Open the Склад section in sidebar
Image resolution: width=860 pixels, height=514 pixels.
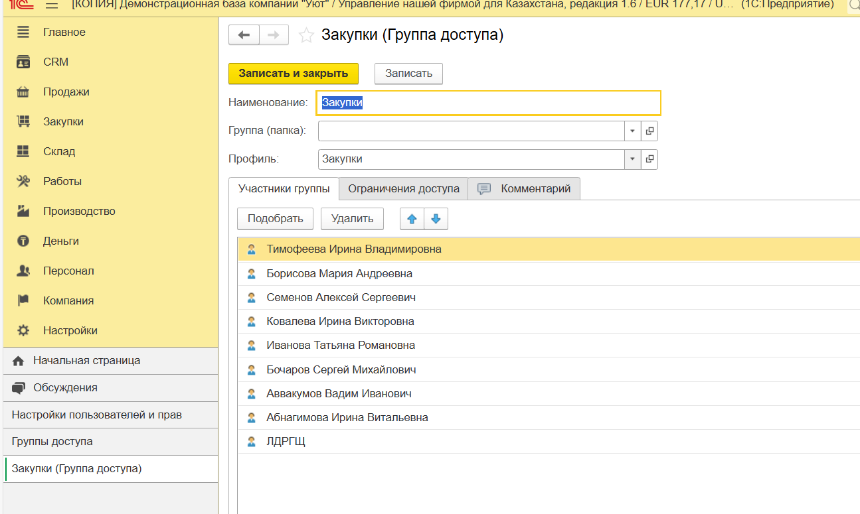click(x=59, y=152)
